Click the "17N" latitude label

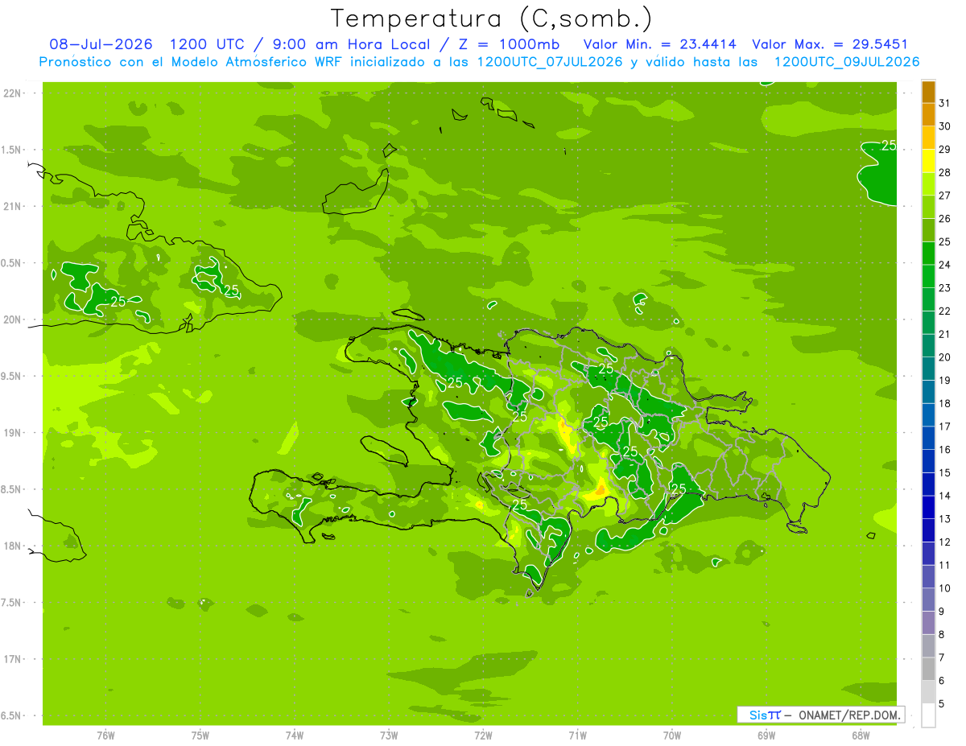[13, 659]
